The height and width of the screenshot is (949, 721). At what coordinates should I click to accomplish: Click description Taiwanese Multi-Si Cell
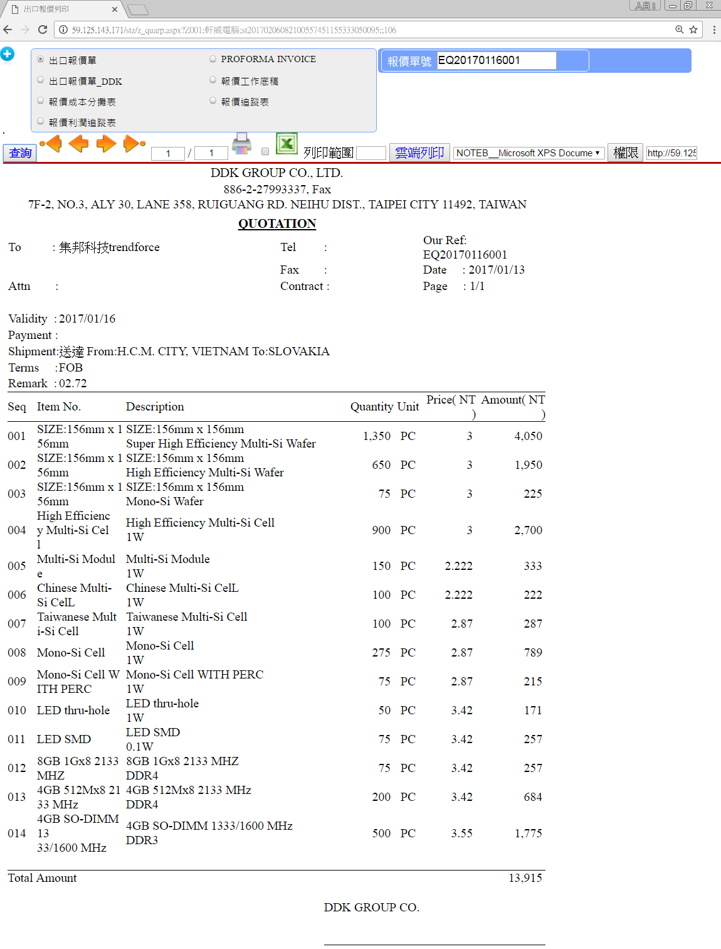(x=187, y=617)
